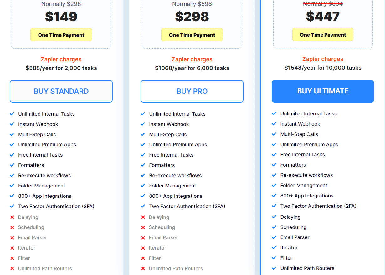This screenshot has width=385, height=275.
Task: Click the checkmark beside Unlimited Premium Apps in Pro column
Action: pos(143,144)
